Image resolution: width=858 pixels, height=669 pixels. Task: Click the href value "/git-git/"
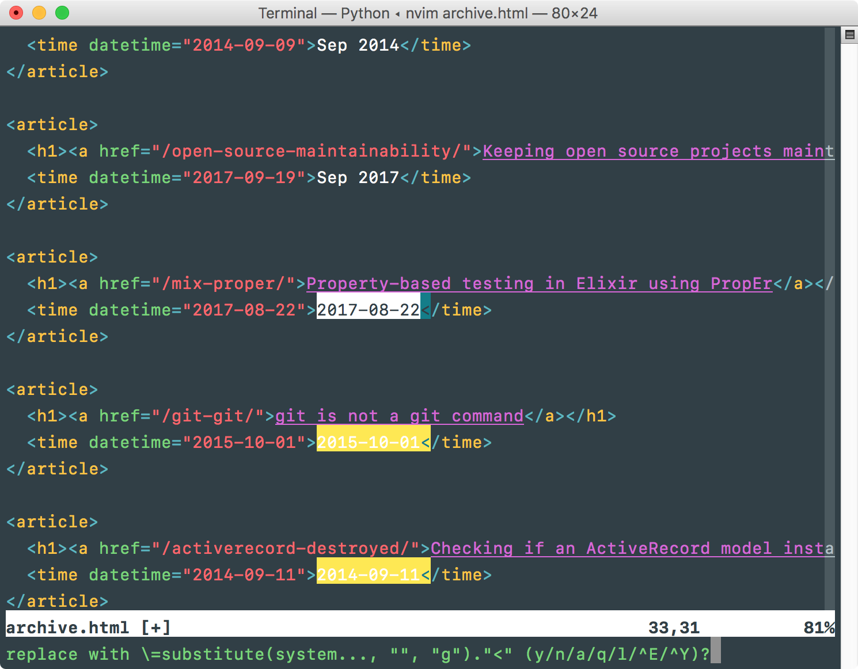click(208, 416)
